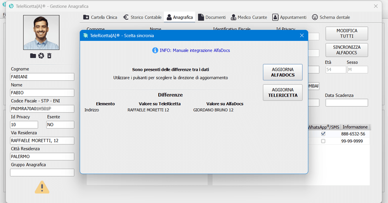Click the Id Privacy field with 10
The width and height of the screenshot is (388, 203).
24,125
